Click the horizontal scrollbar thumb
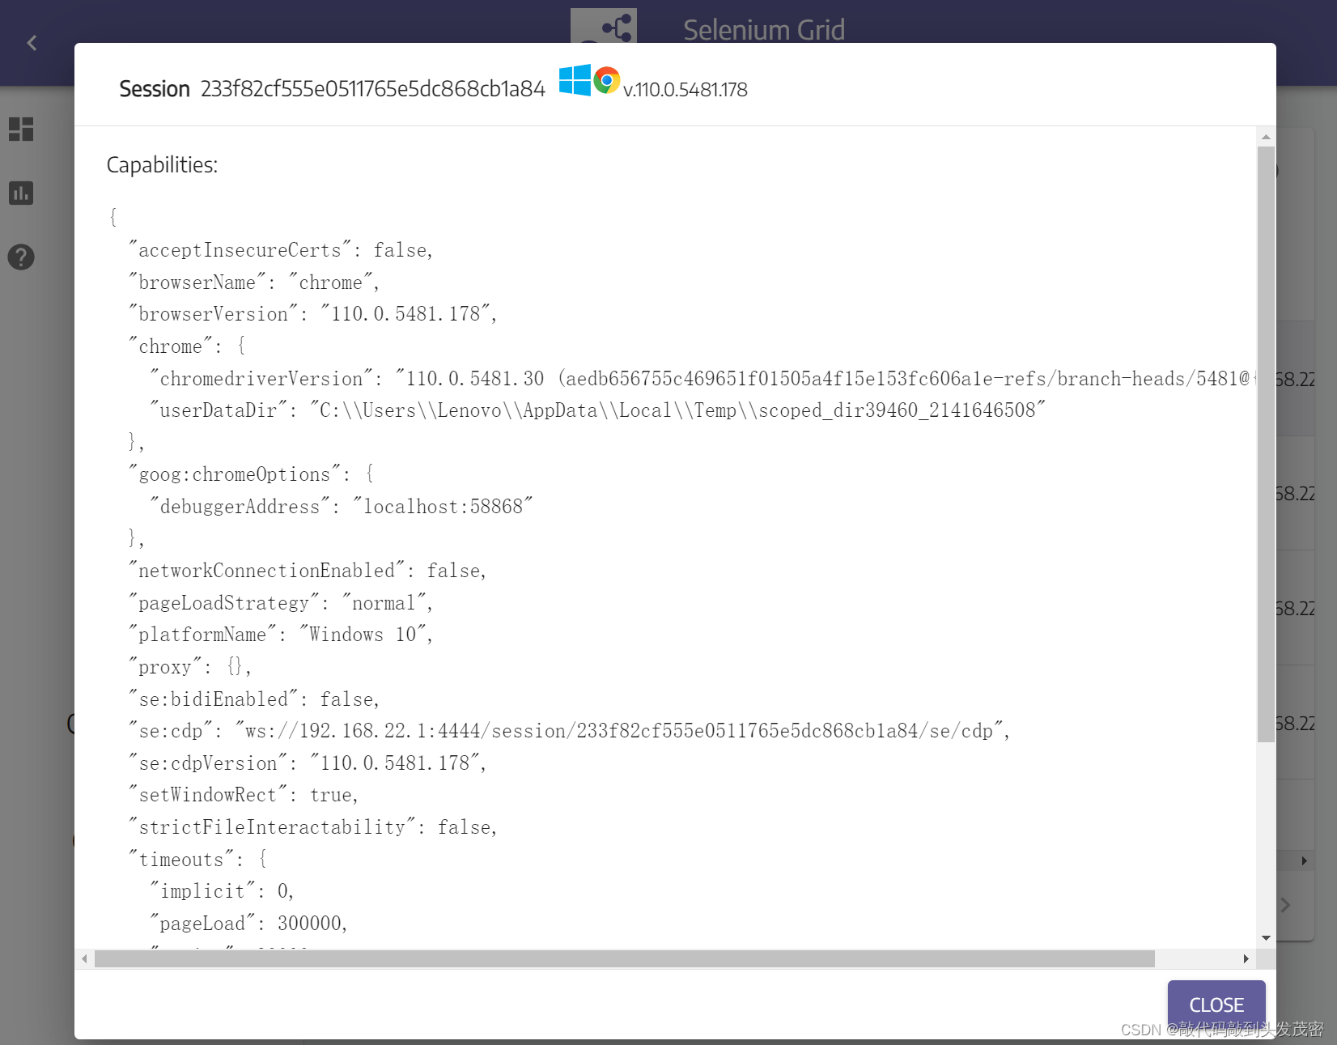 (625, 959)
